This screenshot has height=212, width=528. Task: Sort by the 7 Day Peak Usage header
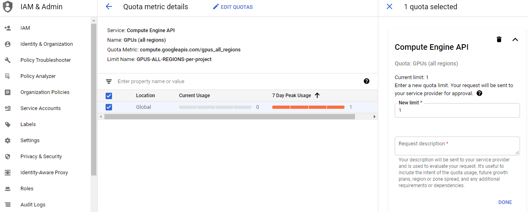tap(292, 96)
